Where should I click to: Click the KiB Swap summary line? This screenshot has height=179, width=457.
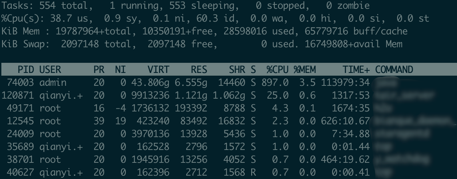(202, 44)
